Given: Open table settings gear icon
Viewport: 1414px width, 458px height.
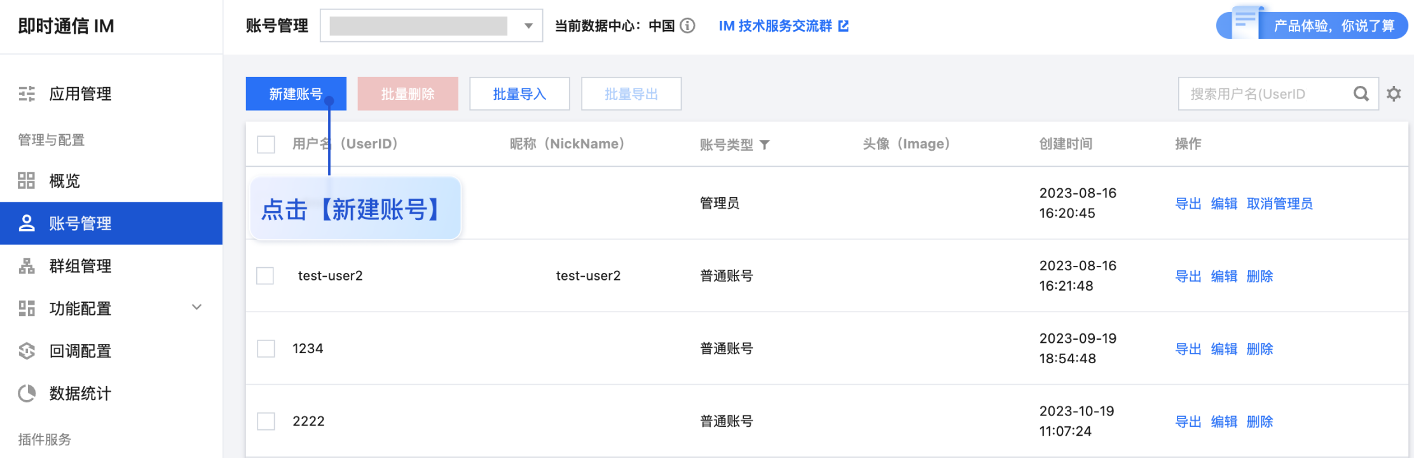Looking at the screenshot, I should pos(1394,94).
